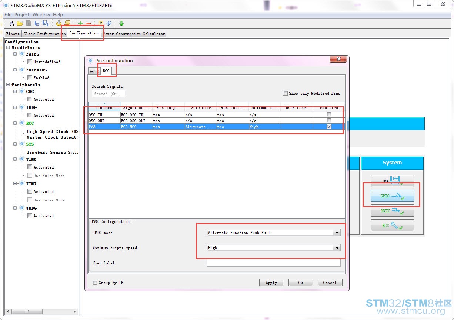Open the NVIC system configuration button
Image resolution: width=454 pixels, height=320 pixels.
pos(392,211)
